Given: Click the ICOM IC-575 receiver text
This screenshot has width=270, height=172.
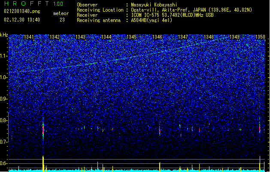Looking at the screenshot, I should point(173,15).
